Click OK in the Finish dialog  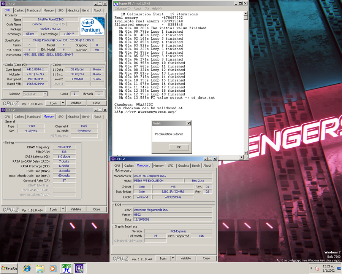point(179,147)
